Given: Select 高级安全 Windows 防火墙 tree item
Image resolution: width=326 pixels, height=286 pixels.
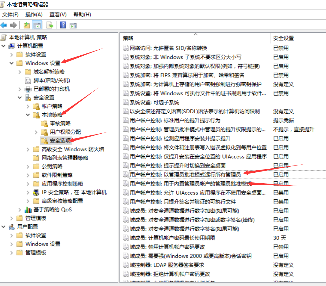Looking at the screenshot, I should (73, 149).
